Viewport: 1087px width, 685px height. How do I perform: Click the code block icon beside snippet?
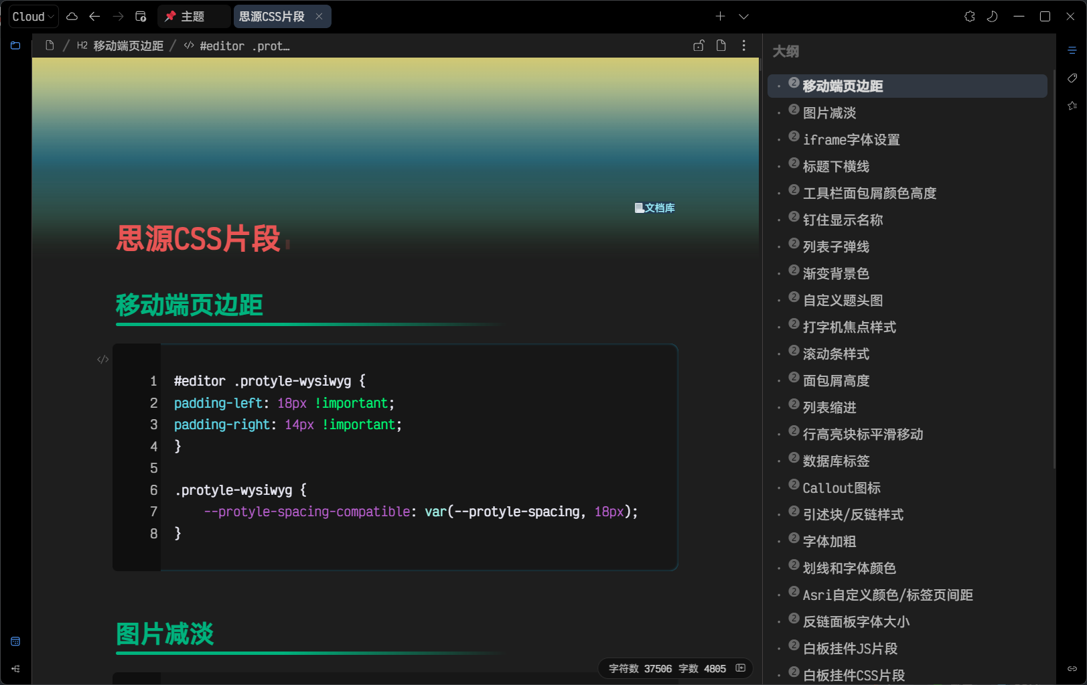(x=102, y=360)
